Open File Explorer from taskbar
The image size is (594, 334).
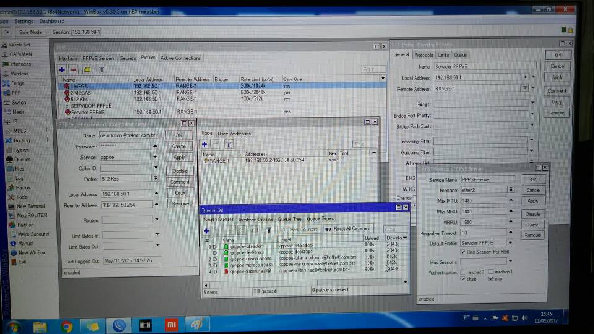[40, 327]
